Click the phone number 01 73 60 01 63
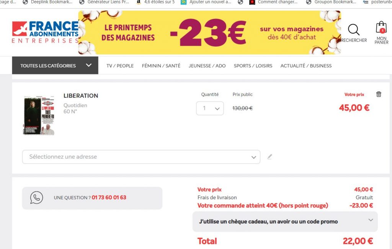Image resolution: width=392 pixels, height=249 pixels. (109, 198)
